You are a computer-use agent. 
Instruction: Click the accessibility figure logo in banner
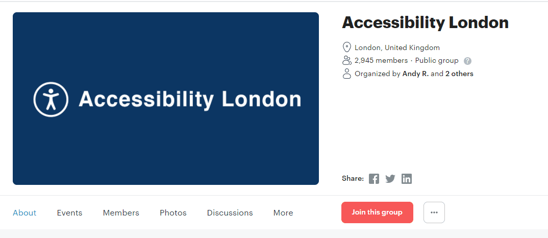51,99
